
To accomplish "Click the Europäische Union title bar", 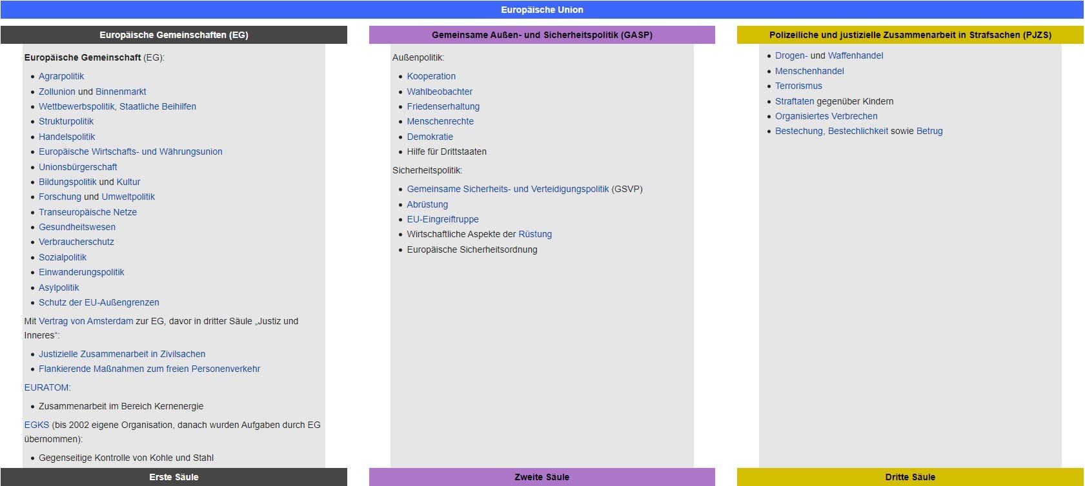I will click(x=542, y=10).
